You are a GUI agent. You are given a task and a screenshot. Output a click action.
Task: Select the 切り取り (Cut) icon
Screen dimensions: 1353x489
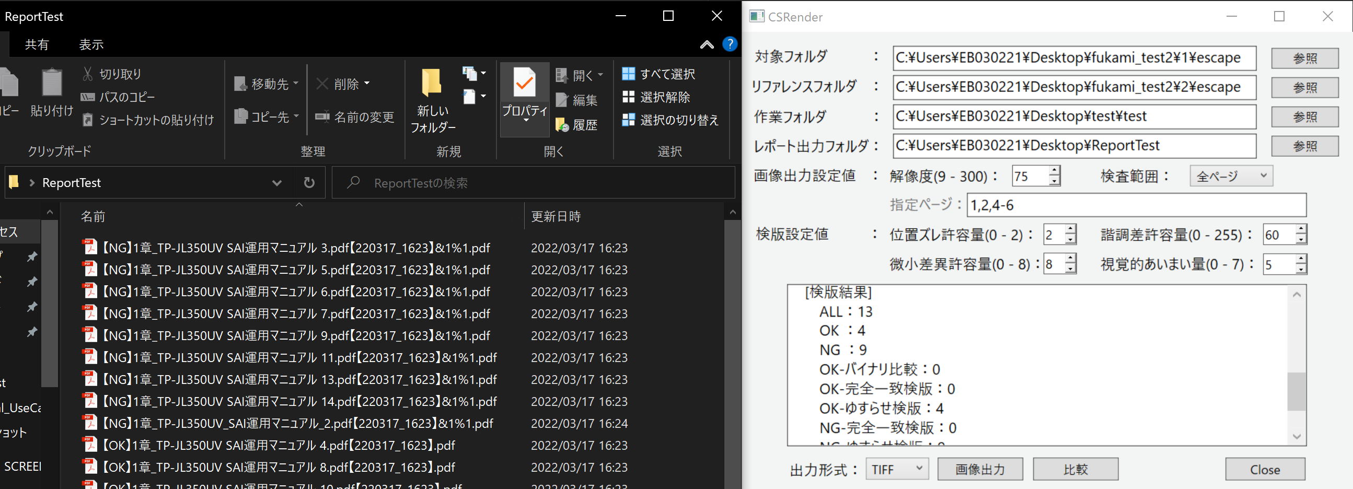point(89,74)
